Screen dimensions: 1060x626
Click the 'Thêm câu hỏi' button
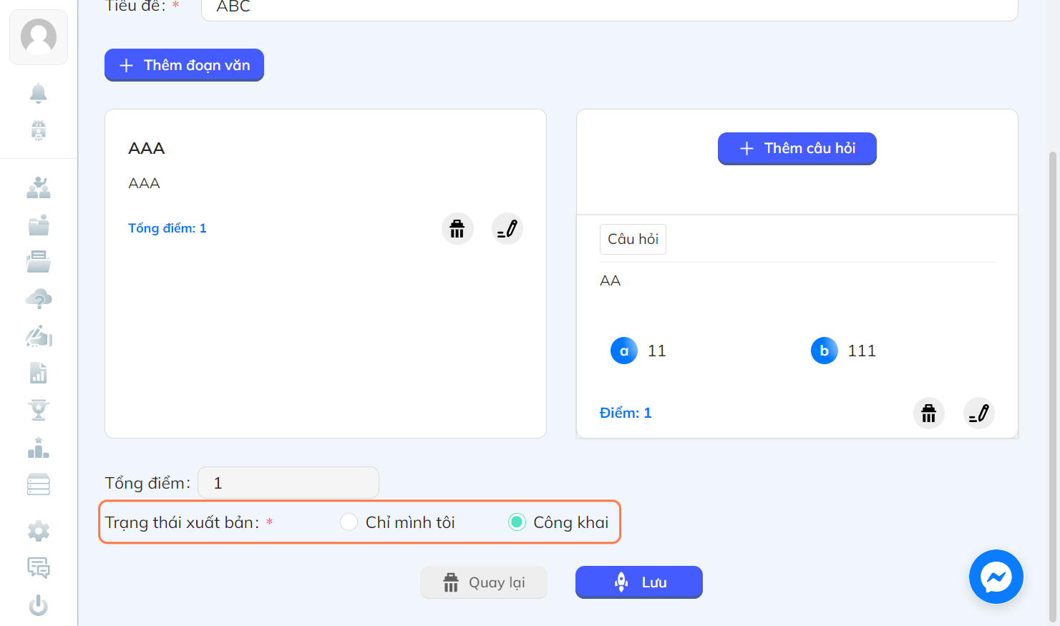797,148
